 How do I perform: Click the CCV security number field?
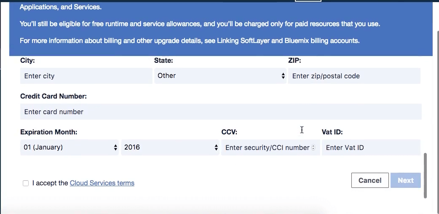point(267,148)
